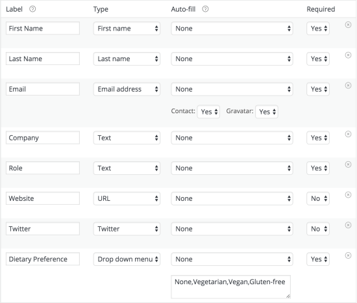
Task: Click the help icon next to Label
Action: (32, 9)
